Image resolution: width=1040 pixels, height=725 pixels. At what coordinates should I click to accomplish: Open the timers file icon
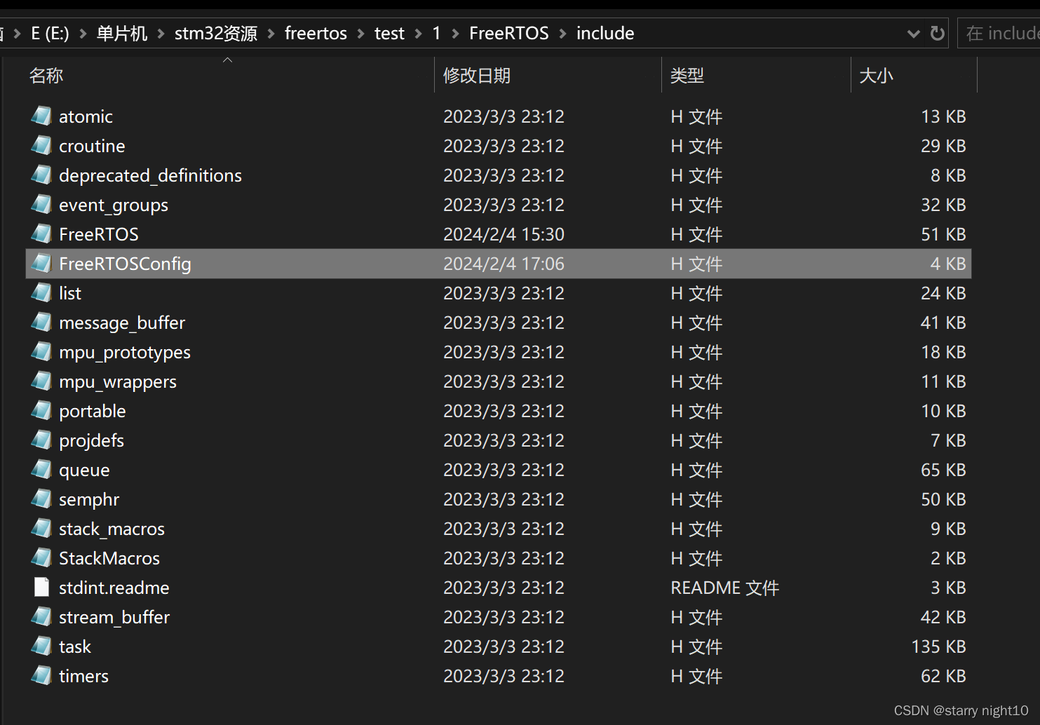41,675
